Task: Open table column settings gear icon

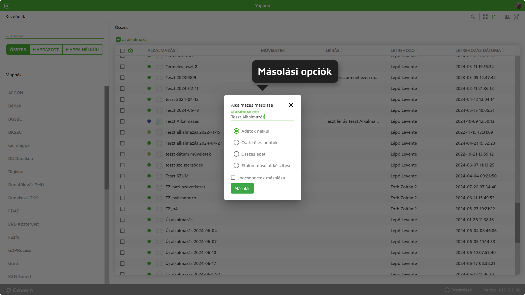Action: click(130, 51)
